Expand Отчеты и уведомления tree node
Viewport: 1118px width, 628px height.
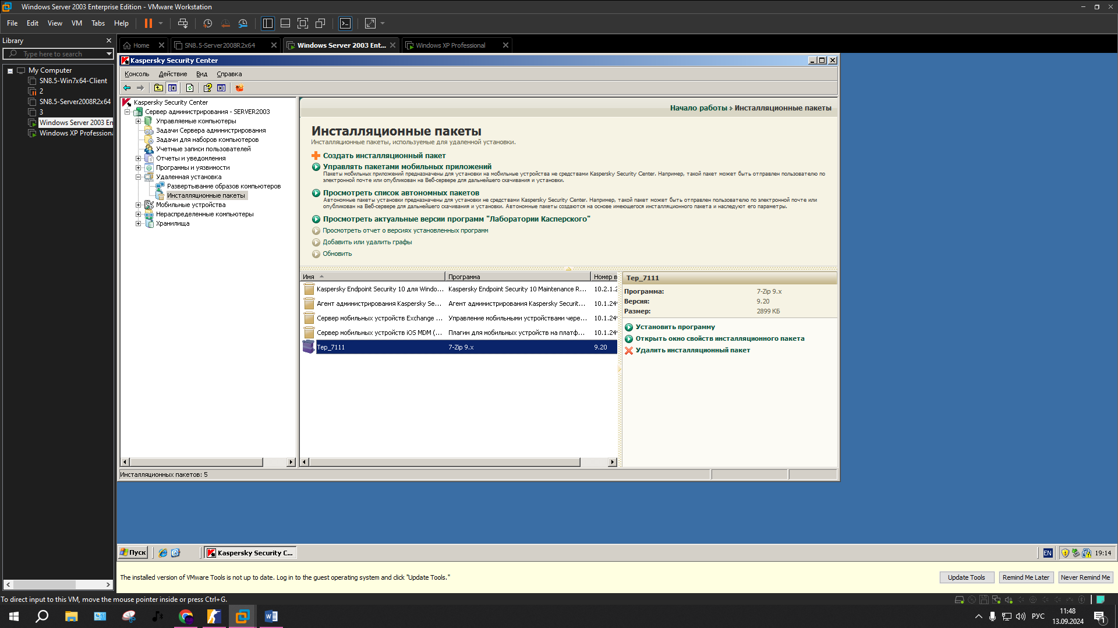tap(139, 158)
